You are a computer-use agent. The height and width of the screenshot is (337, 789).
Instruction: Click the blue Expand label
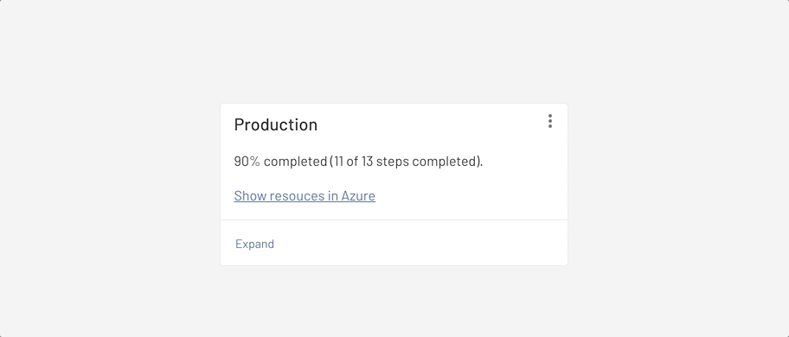[x=254, y=244]
